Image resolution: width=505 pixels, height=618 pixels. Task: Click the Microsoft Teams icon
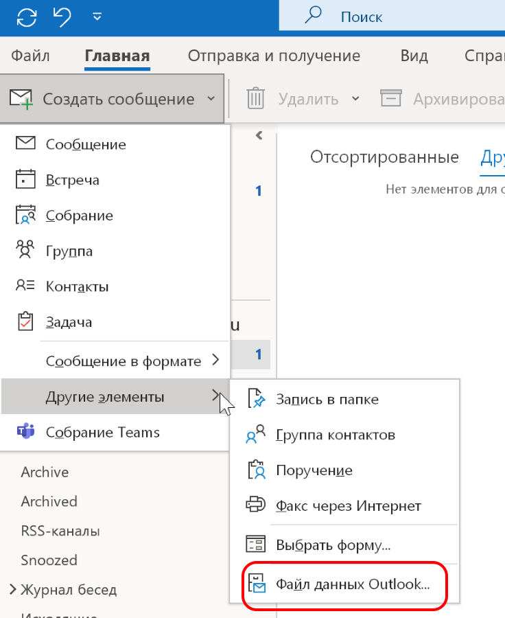pyautogui.click(x=25, y=431)
